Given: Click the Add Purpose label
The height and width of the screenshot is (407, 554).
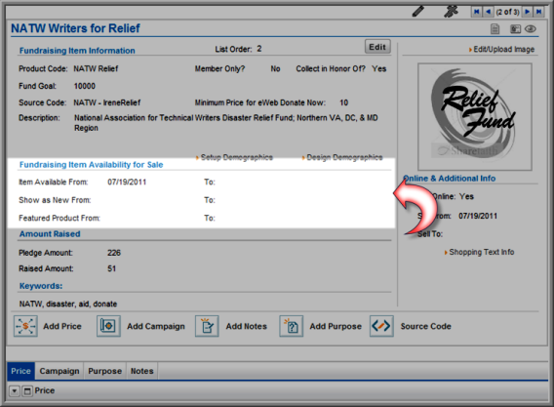Looking at the screenshot, I should pyautogui.click(x=336, y=326).
